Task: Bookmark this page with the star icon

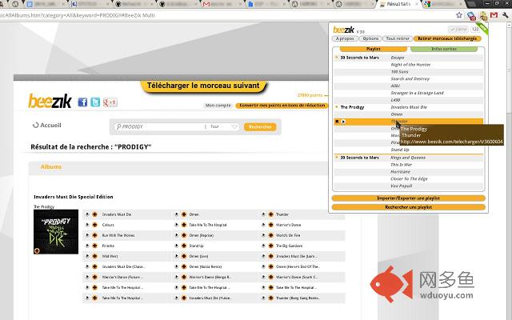Action: [x=459, y=15]
